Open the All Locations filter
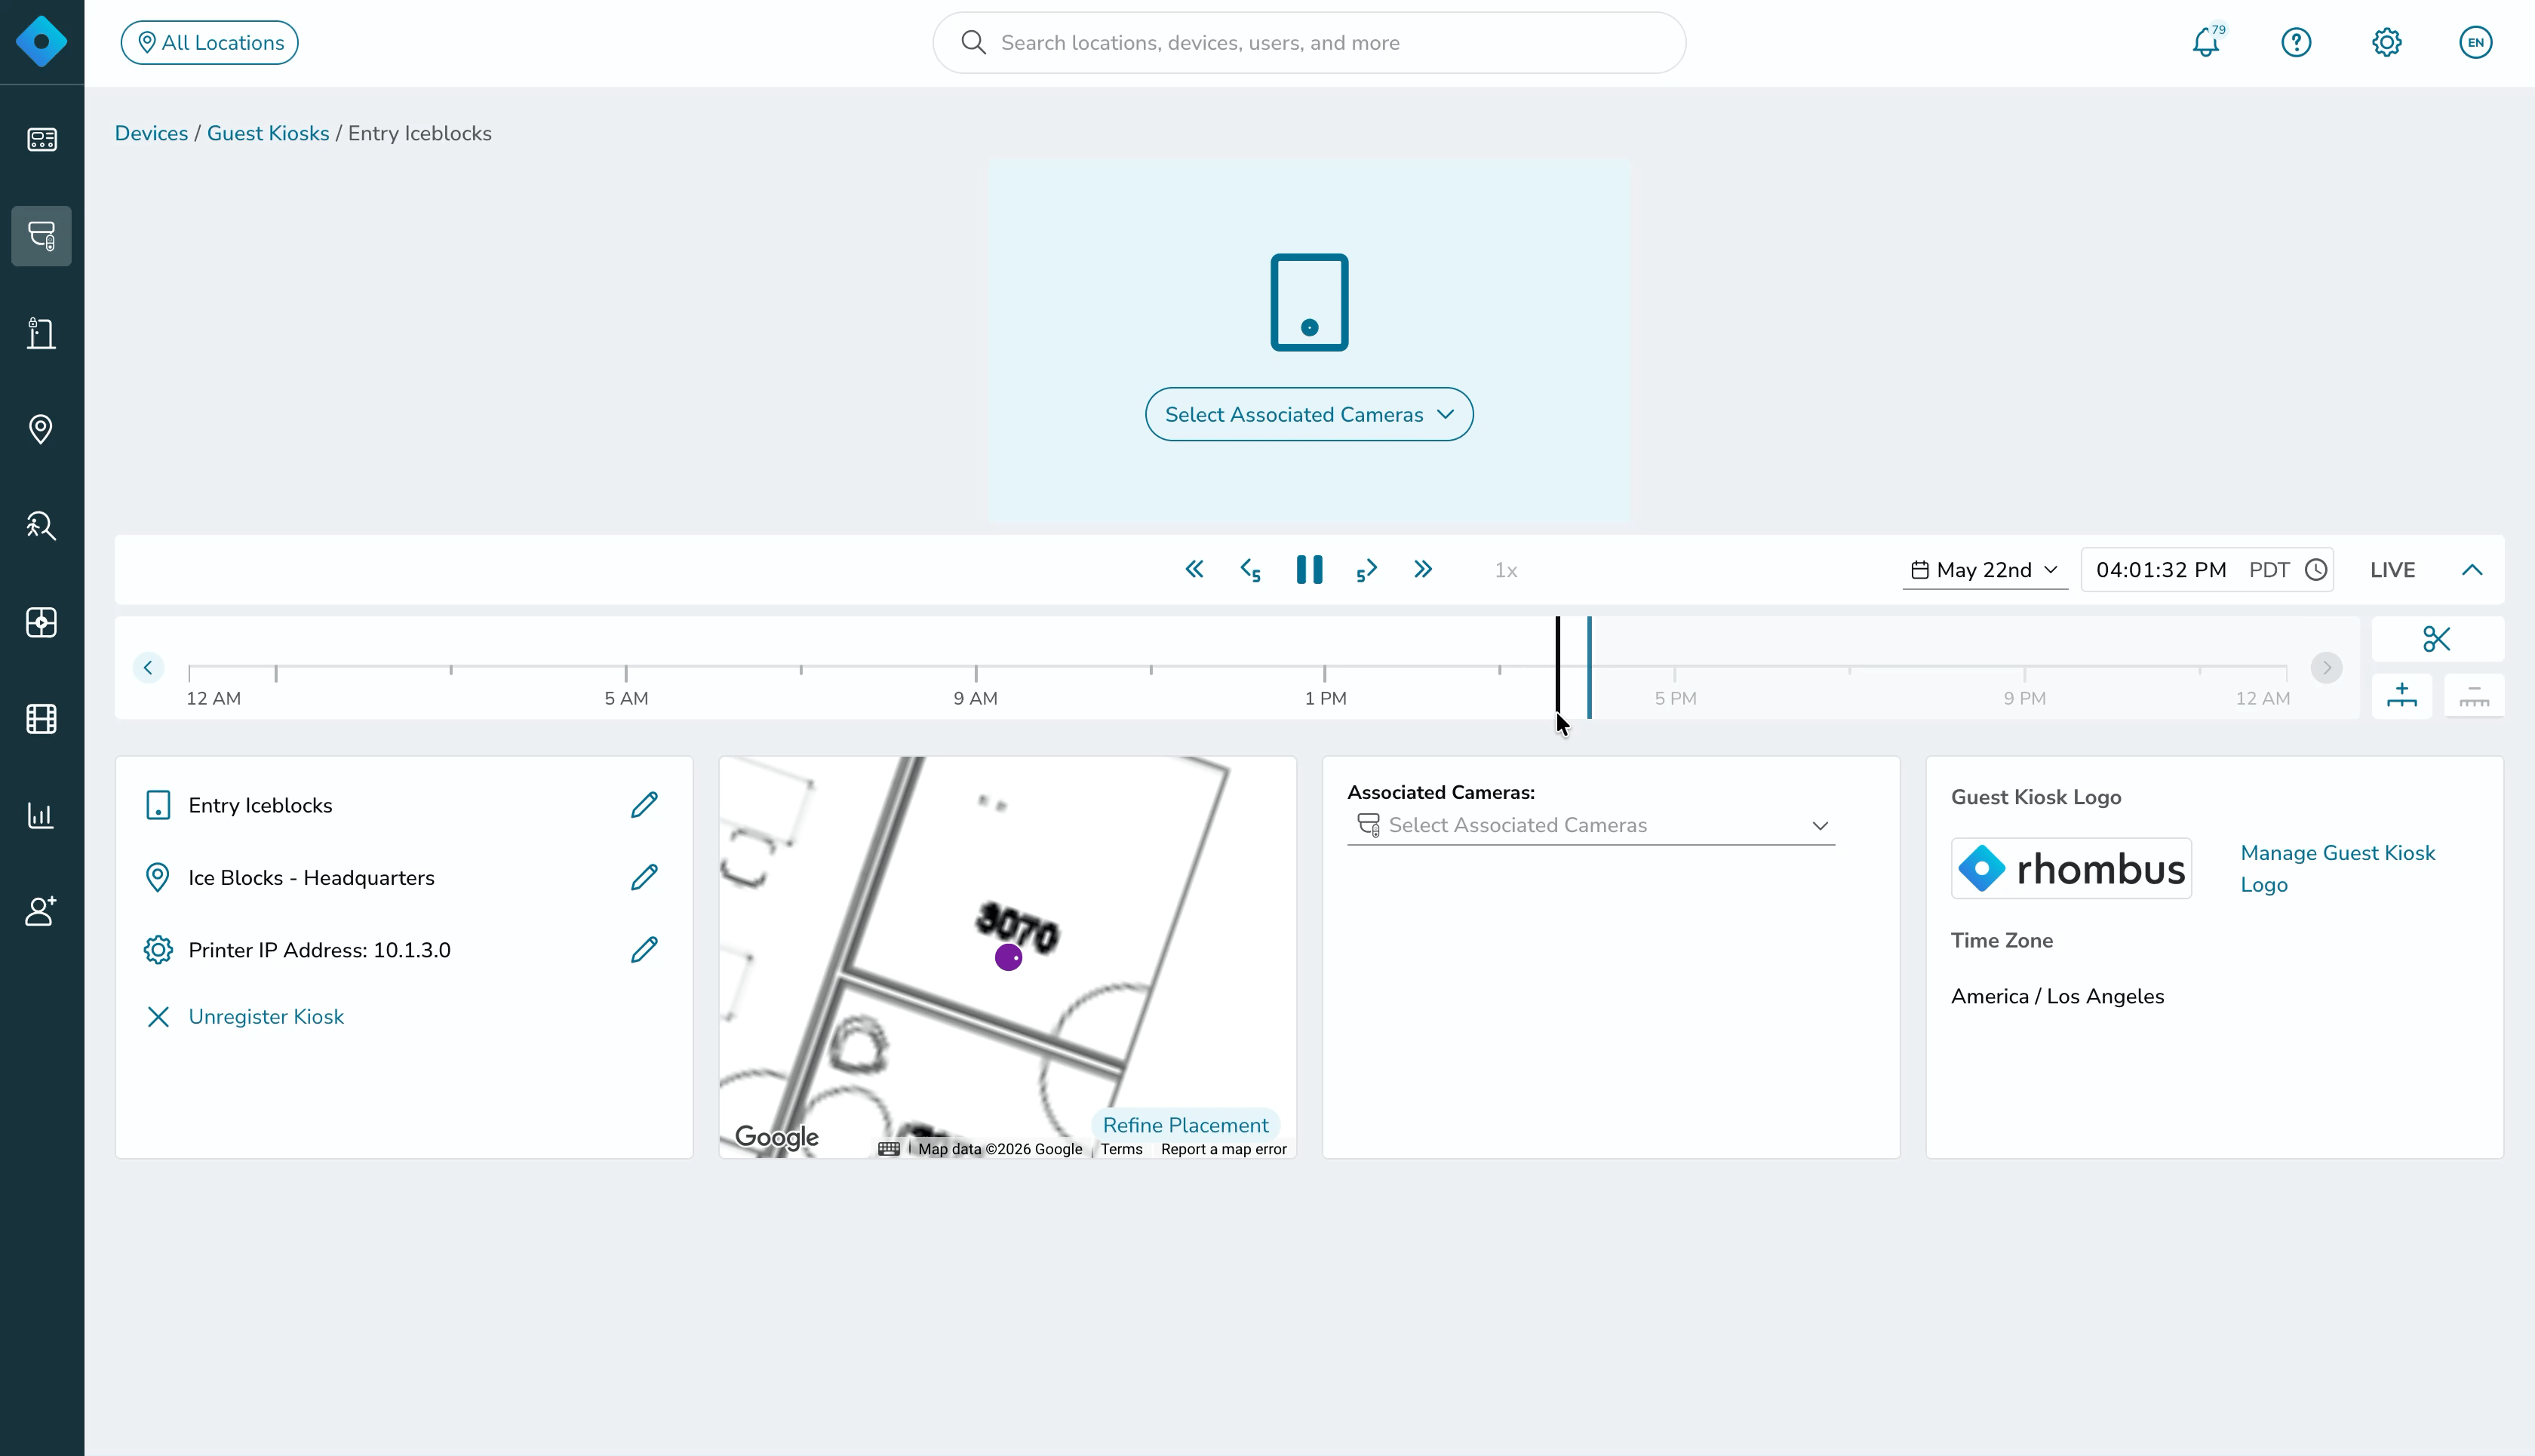The height and width of the screenshot is (1456, 2535). click(x=210, y=42)
